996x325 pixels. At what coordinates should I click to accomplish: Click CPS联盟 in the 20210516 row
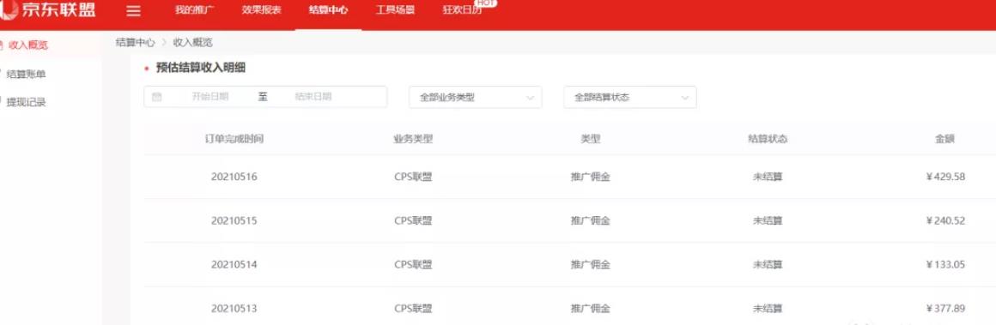[x=413, y=178]
